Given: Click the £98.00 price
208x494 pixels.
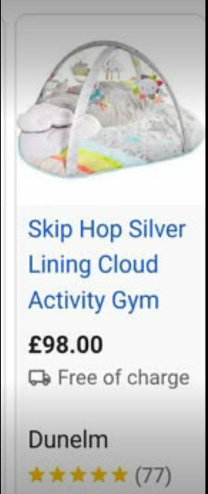Looking at the screenshot, I should point(65,344).
